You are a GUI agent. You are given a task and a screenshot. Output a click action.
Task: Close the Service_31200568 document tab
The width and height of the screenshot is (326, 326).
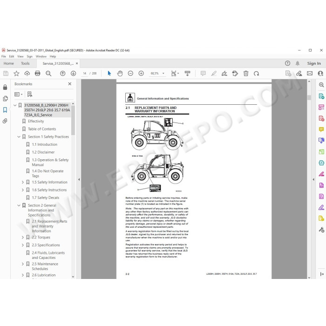(x=77, y=63)
